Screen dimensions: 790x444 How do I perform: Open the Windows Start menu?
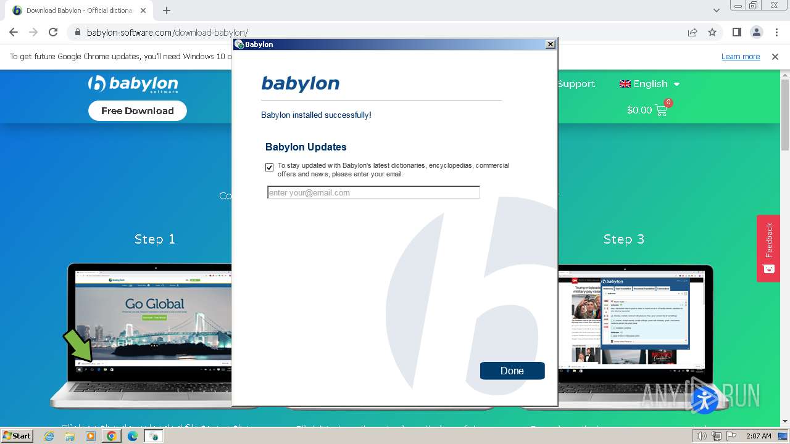[17, 435]
